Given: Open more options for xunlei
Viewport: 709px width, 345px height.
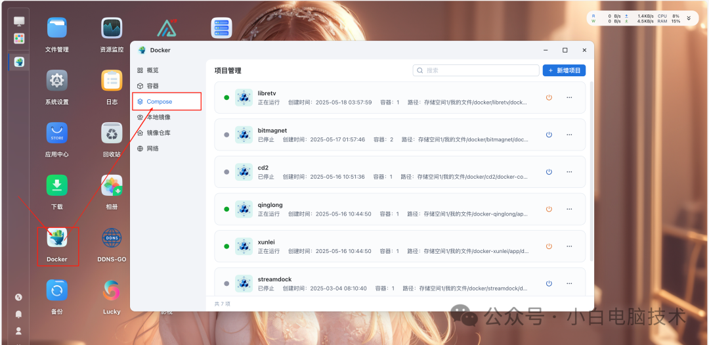Looking at the screenshot, I should (569, 246).
